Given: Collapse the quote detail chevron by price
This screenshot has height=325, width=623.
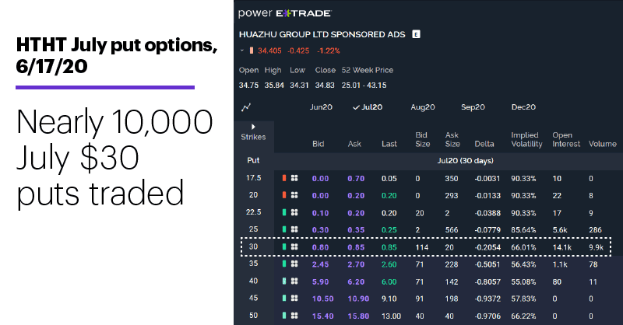Looking at the screenshot, I should tap(242, 51).
